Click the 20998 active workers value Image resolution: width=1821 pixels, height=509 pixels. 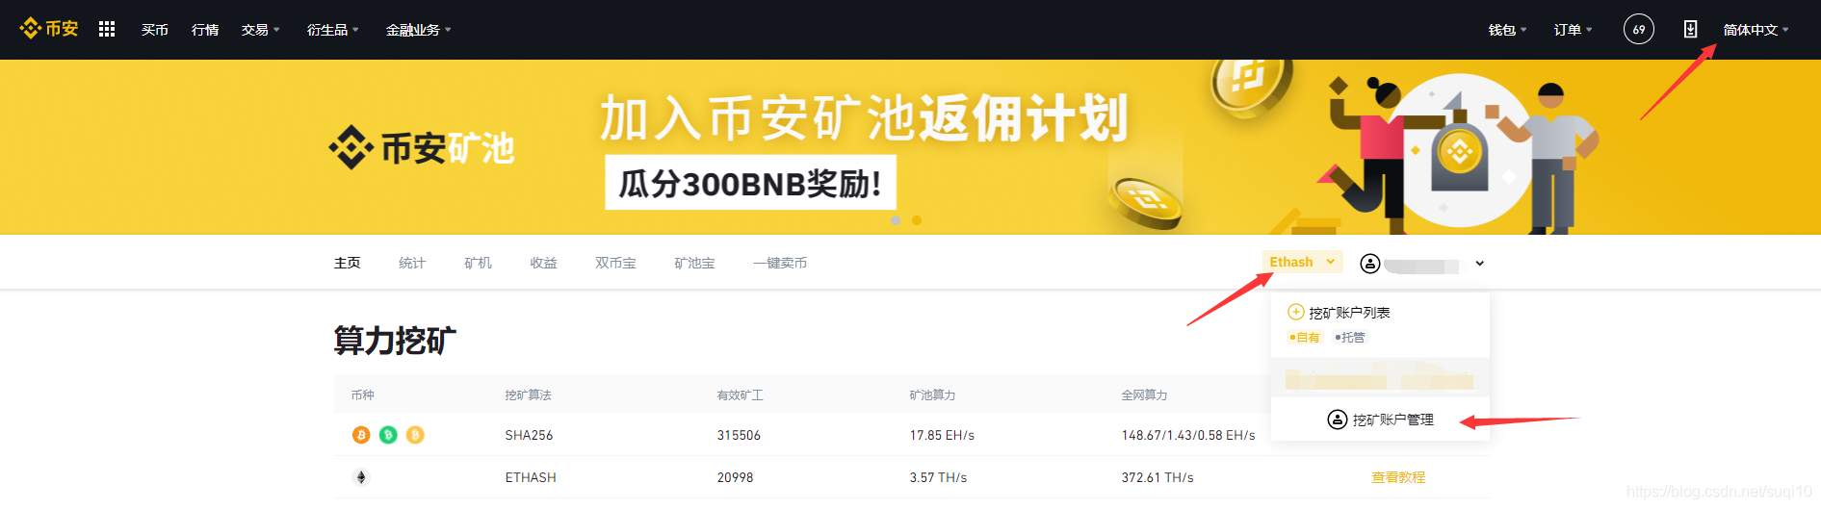click(x=735, y=477)
